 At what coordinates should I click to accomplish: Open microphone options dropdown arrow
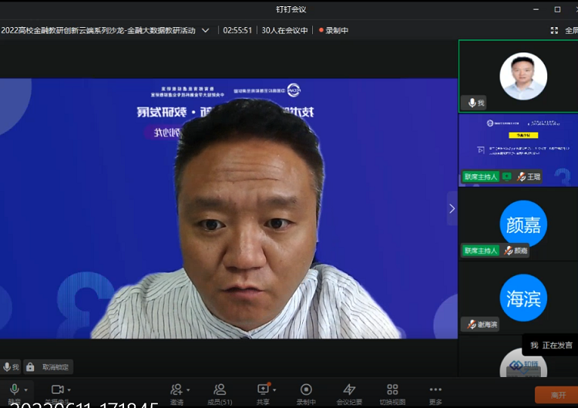(25, 390)
